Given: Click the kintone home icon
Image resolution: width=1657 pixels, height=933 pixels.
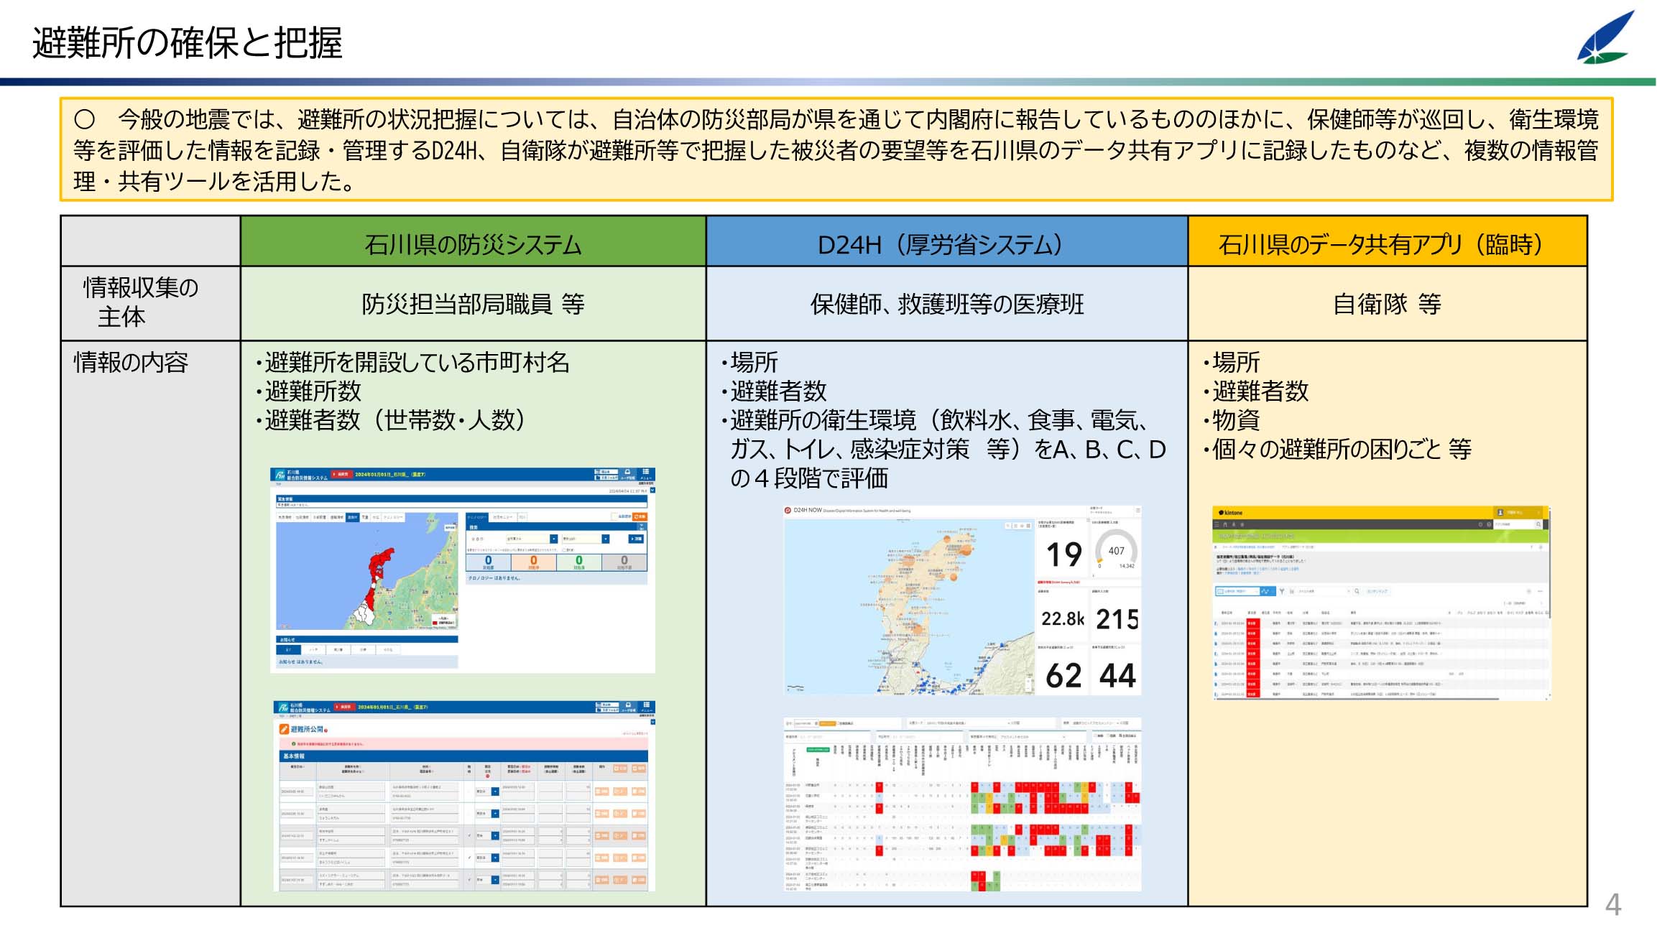Looking at the screenshot, I should (1225, 524).
